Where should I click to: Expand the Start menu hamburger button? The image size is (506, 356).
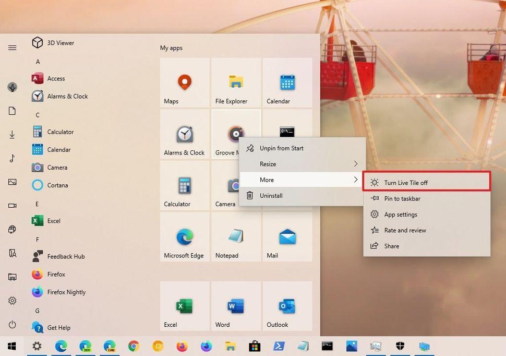[13, 48]
